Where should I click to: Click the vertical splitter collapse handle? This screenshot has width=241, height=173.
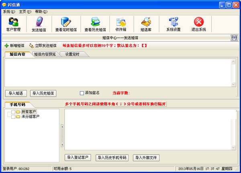[62, 136]
